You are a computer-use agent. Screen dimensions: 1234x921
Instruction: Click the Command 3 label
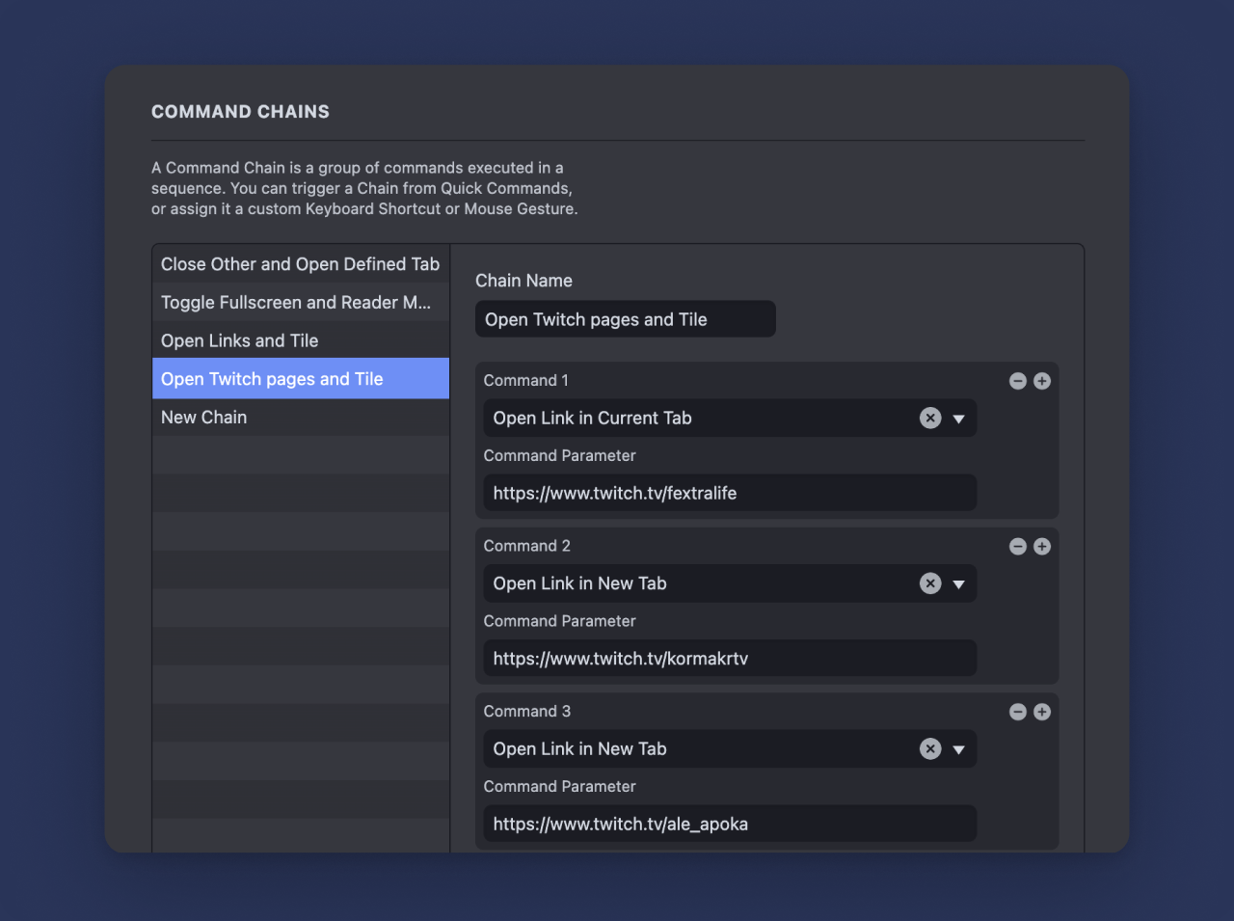527,711
